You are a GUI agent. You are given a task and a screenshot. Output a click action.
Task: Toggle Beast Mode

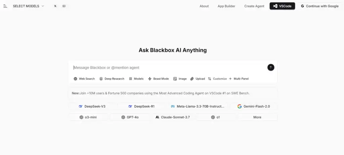point(159,79)
